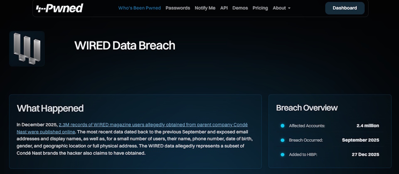Click the What Happened section heading
The width and height of the screenshot is (399, 174).
(50, 109)
